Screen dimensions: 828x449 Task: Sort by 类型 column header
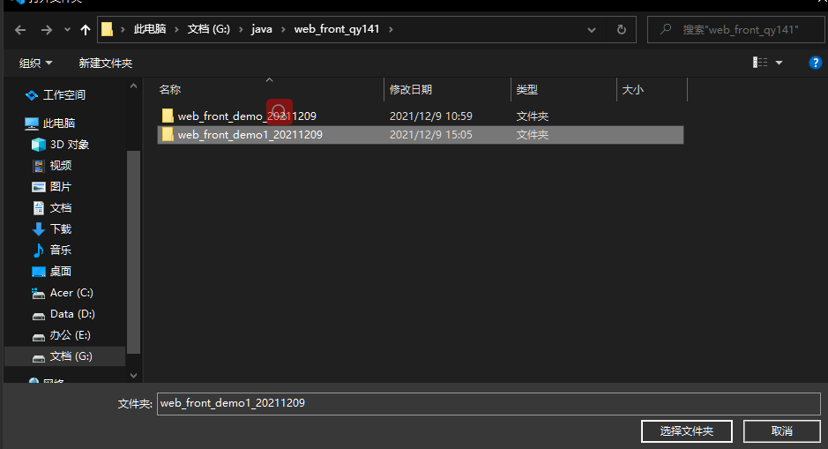coord(526,90)
